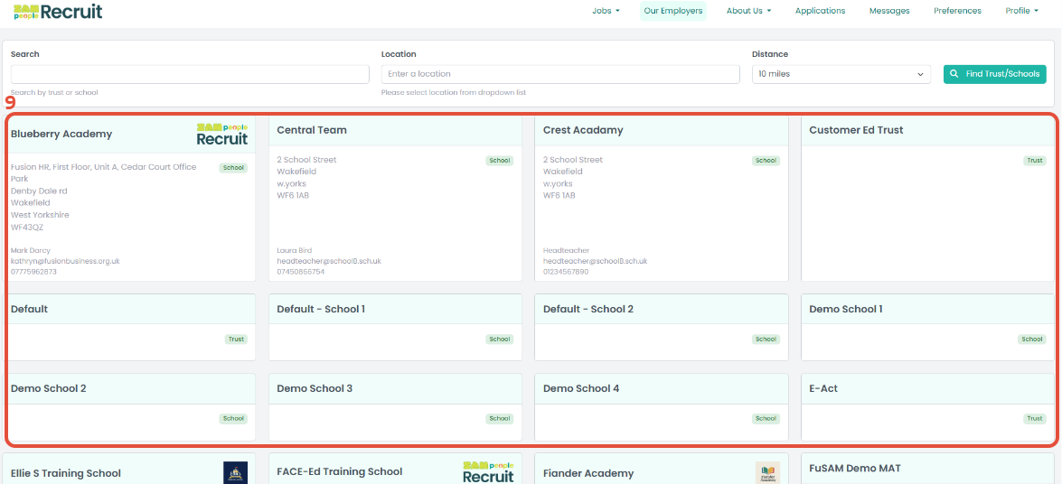Click phone number 07775962873

pyautogui.click(x=33, y=272)
